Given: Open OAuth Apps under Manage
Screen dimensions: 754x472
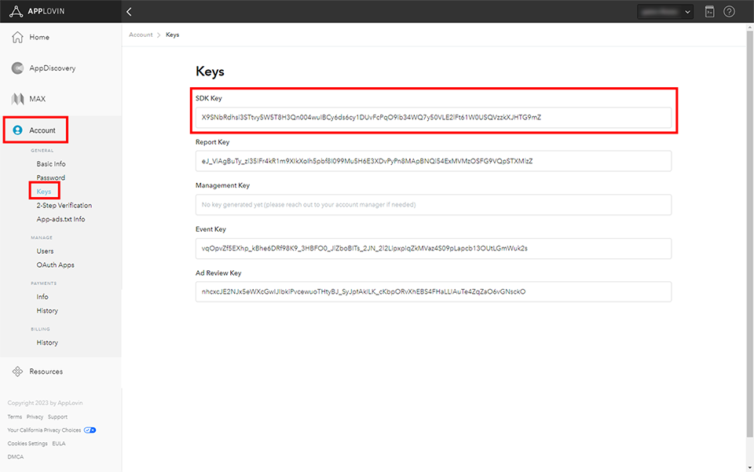Looking at the screenshot, I should tap(55, 265).
